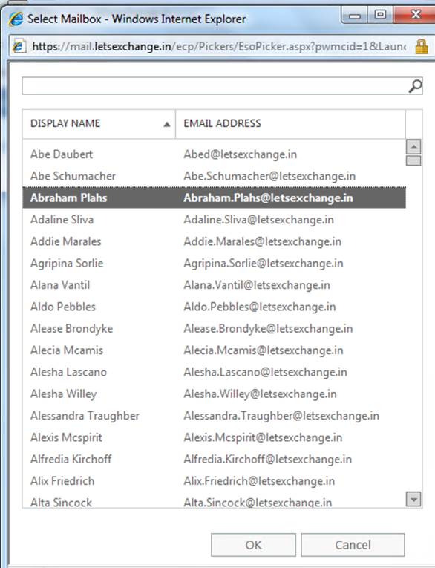Click the scrollbar up arrow
The height and width of the screenshot is (568, 435).
pyautogui.click(x=413, y=147)
